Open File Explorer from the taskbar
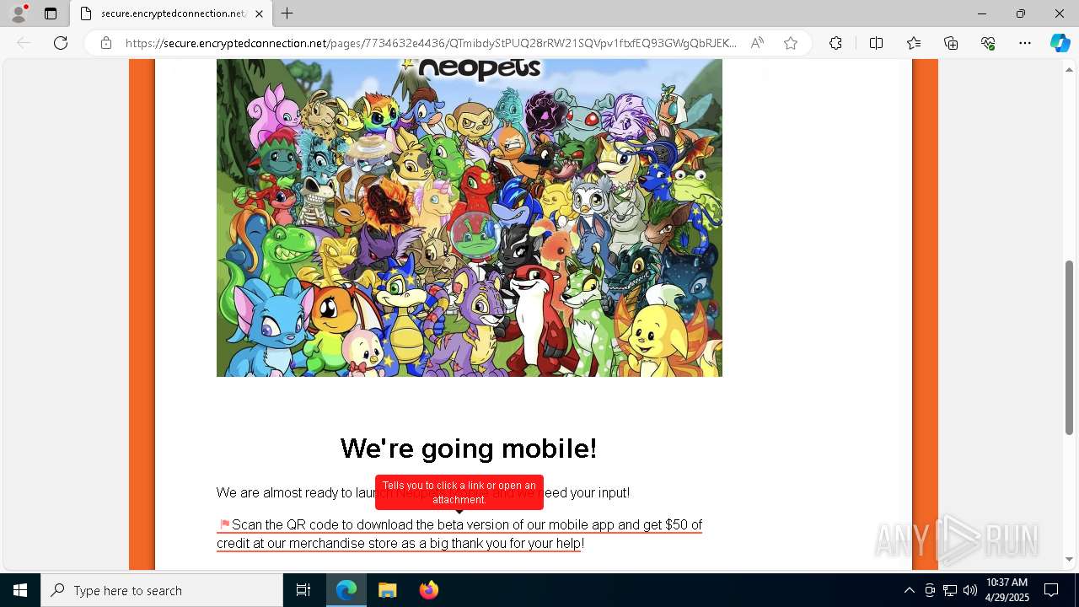This screenshot has height=607, width=1079. coord(388,590)
